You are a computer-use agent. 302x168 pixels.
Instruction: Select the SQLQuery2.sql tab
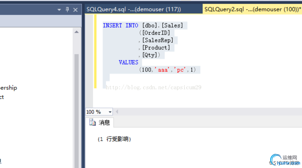click(x=253, y=9)
